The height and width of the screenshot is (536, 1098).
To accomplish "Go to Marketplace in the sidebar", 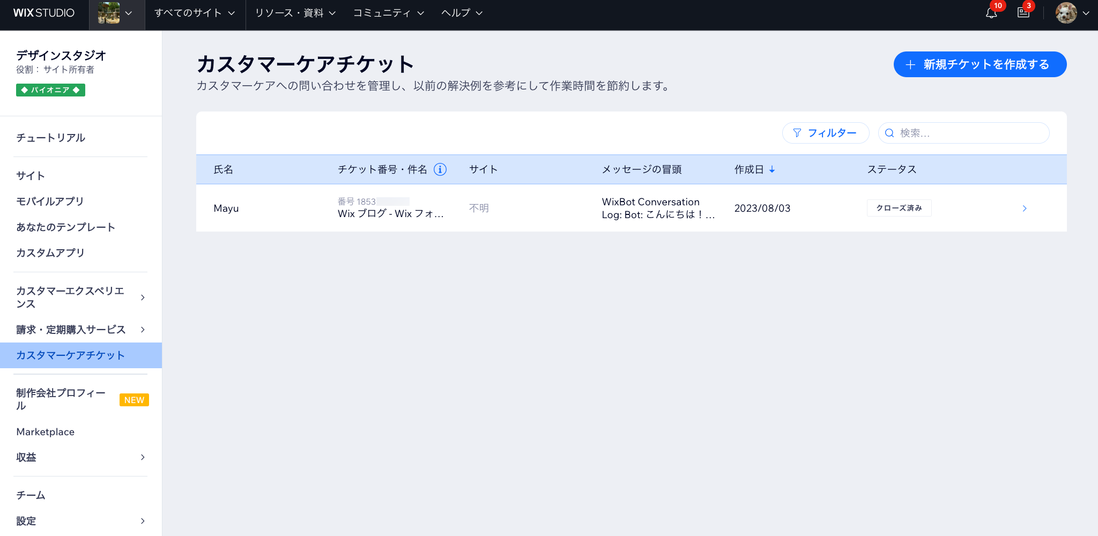I will 46,432.
